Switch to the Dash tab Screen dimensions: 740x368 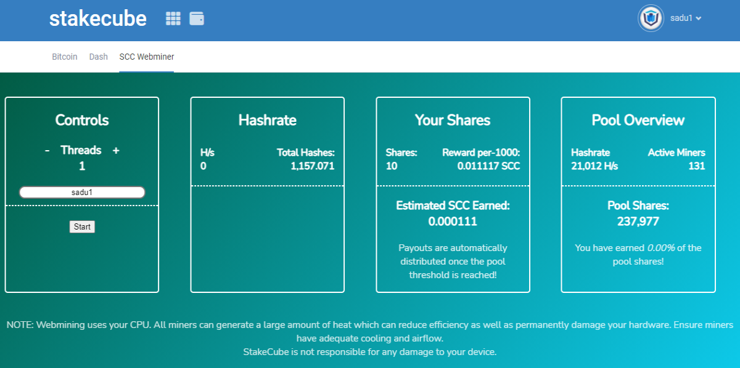pos(99,57)
